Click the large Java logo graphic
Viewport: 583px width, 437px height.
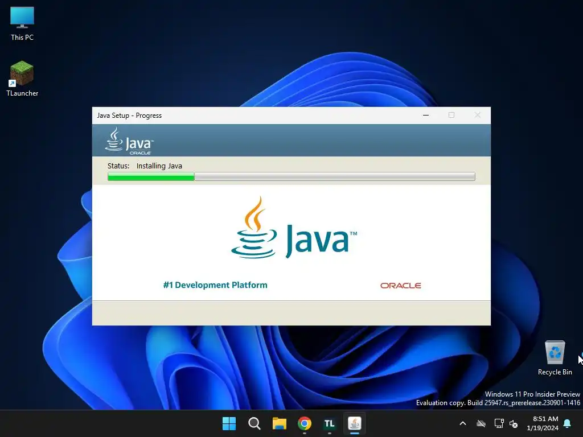click(294, 228)
